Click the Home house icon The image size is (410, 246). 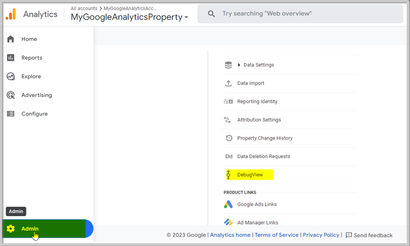pos(10,39)
